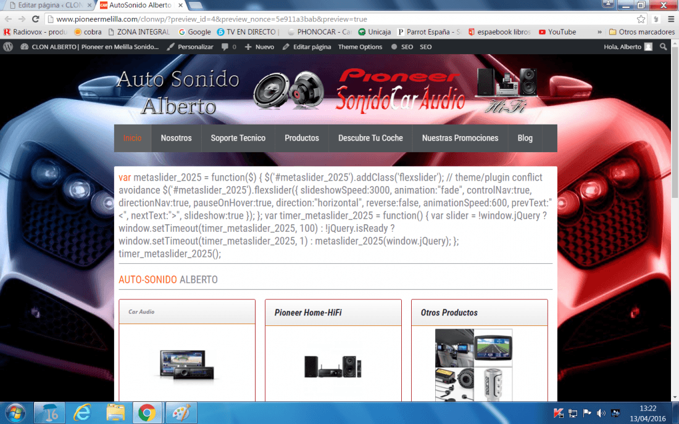Open admin bar search magnifier
679x424 pixels.
click(x=663, y=47)
